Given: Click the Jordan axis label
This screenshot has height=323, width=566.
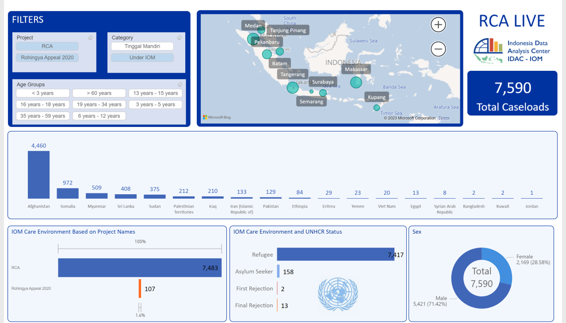Looking at the screenshot, I should [532, 206].
